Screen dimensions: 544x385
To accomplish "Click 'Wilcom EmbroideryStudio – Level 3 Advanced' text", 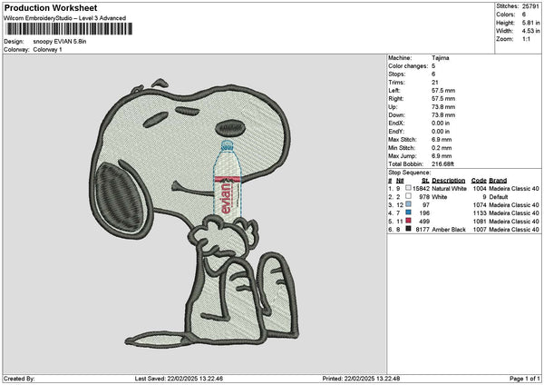I will pyautogui.click(x=65, y=18).
